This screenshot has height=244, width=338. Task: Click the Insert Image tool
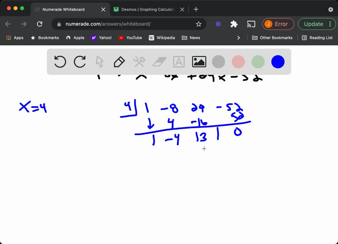(198, 61)
